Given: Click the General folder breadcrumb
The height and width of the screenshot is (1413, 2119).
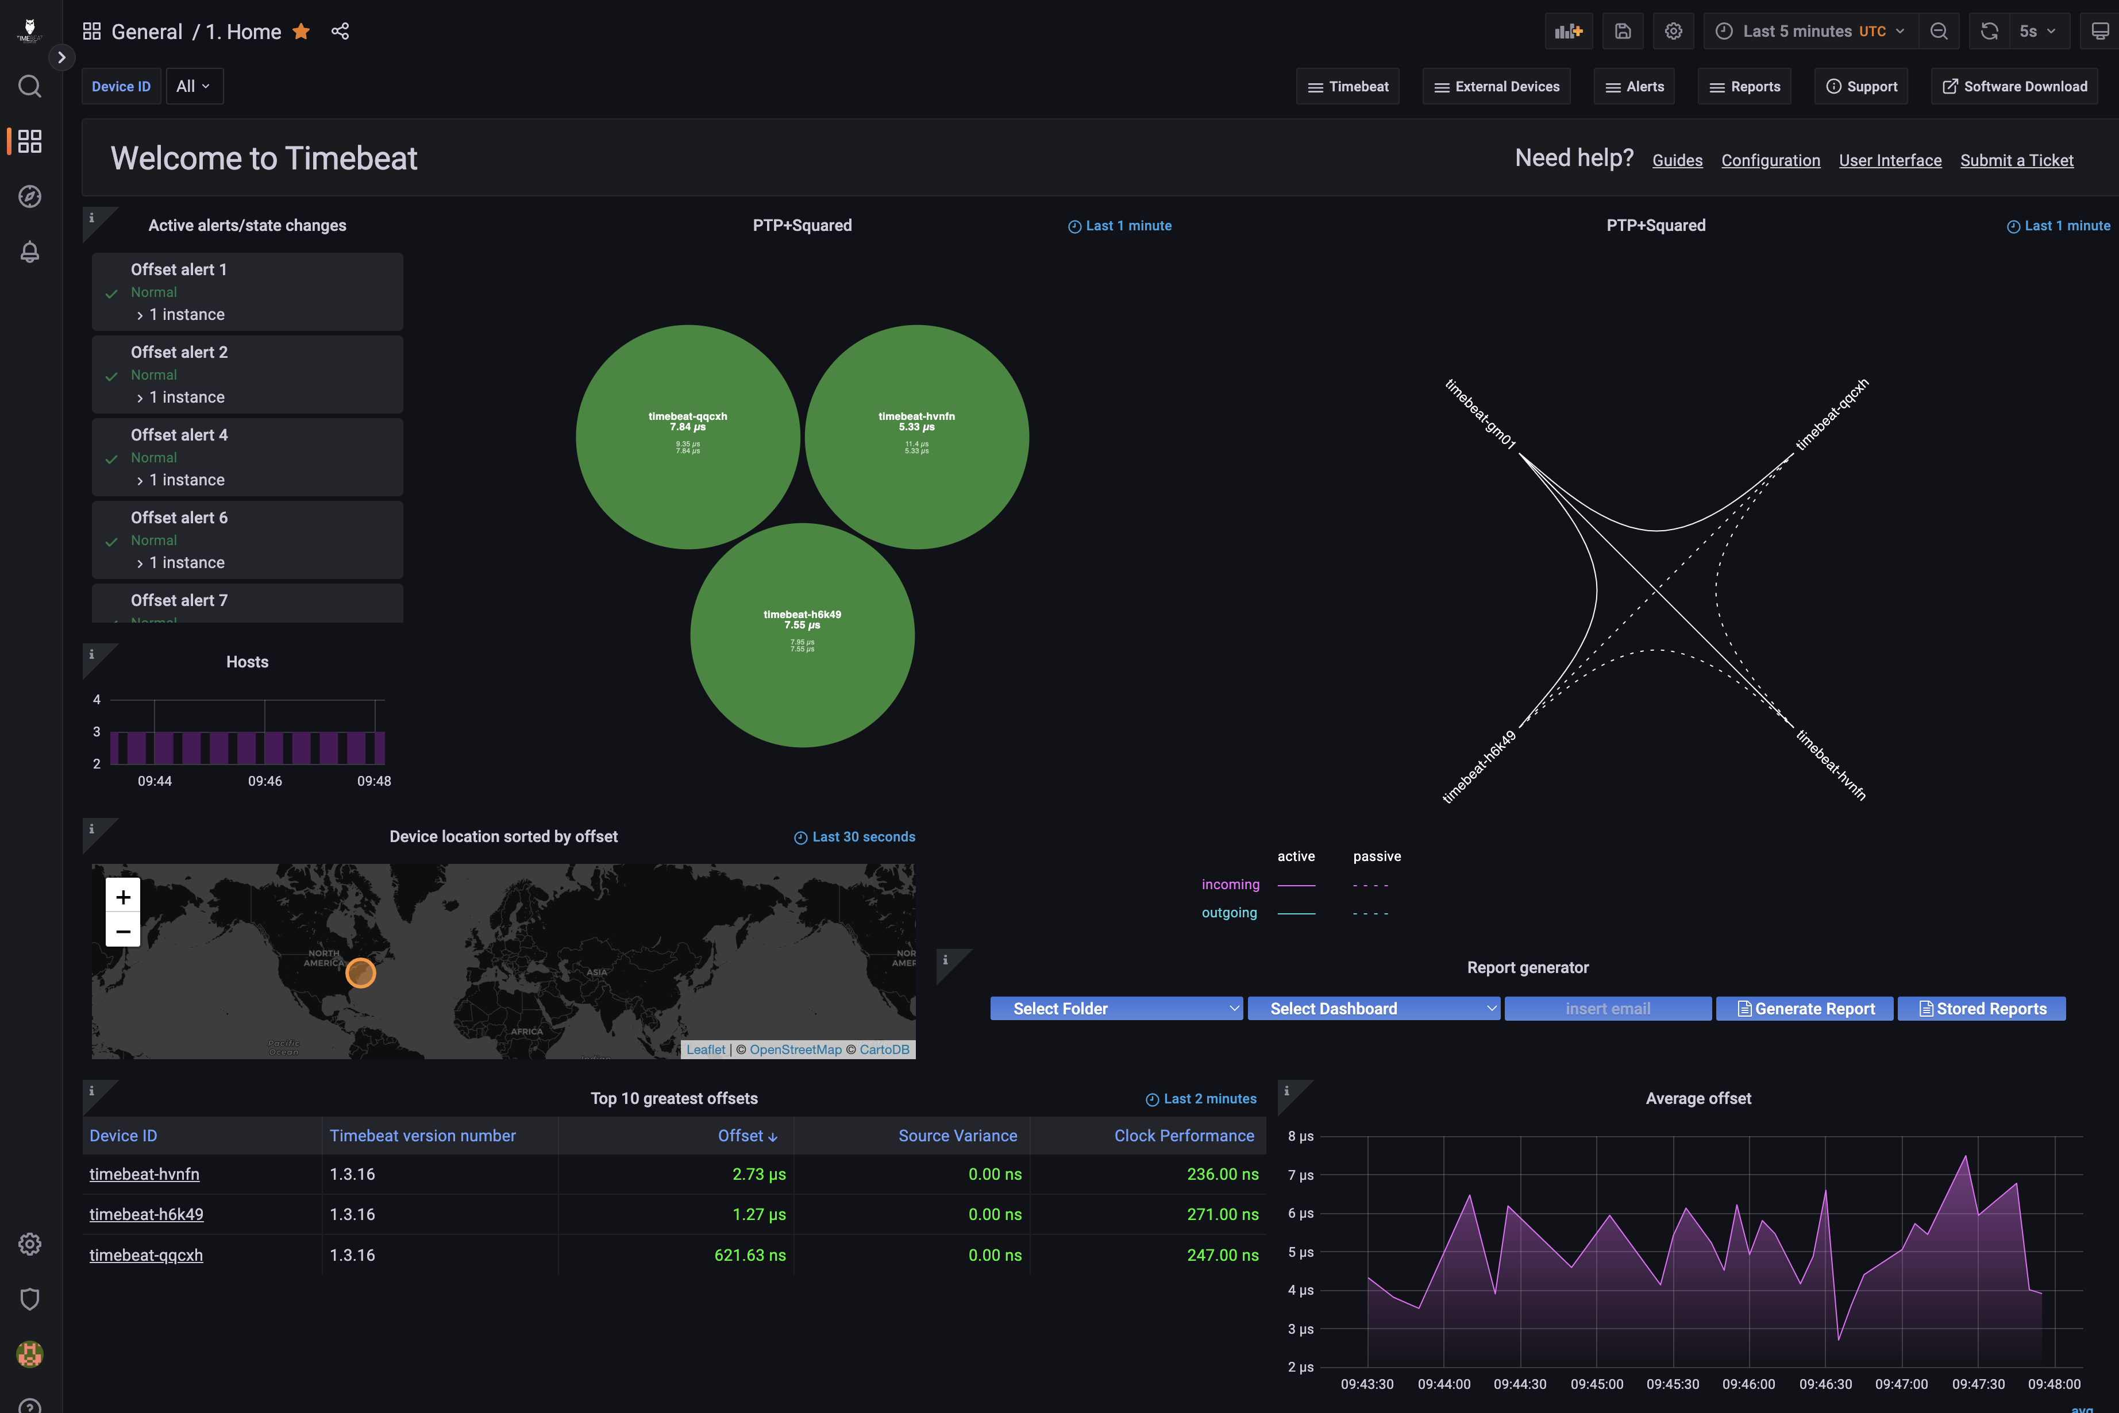Looking at the screenshot, I should 147,32.
